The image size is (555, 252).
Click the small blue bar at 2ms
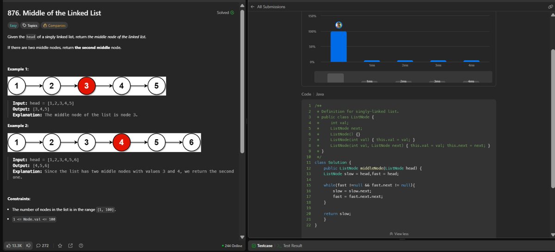pos(405,61)
